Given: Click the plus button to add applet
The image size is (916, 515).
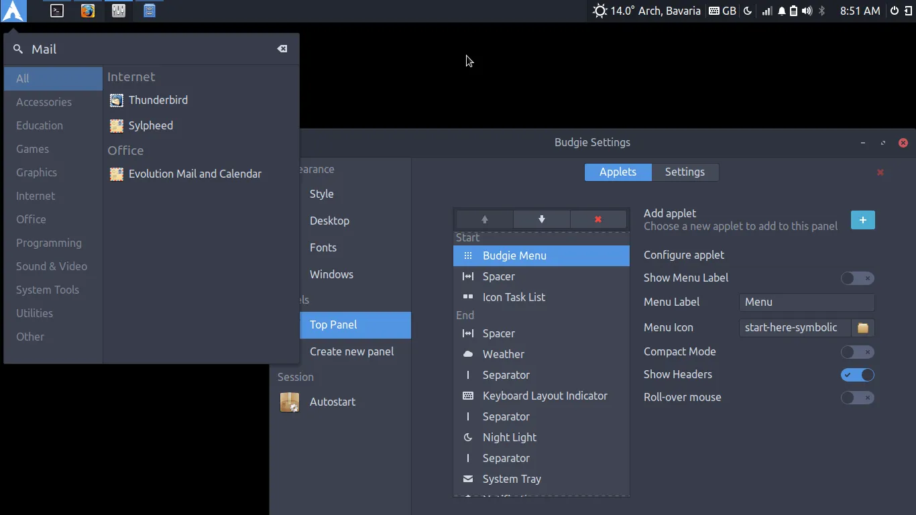Looking at the screenshot, I should (x=862, y=220).
